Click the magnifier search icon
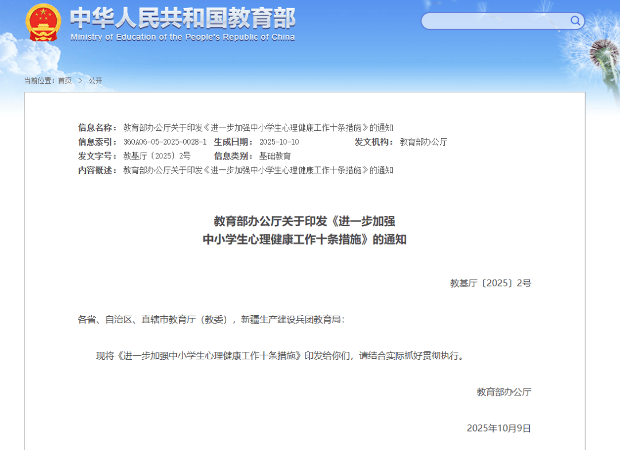Screen dimensions: 620x450 pyautogui.click(x=575, y=21)
